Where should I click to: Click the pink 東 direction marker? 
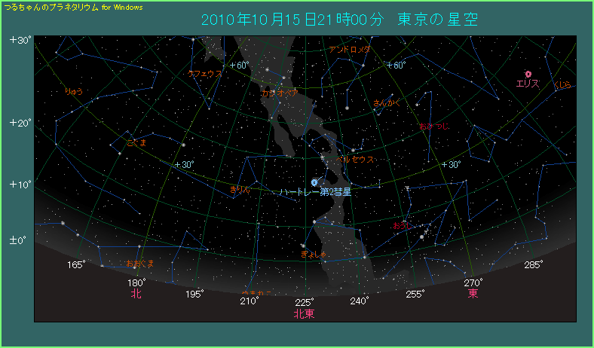(x=473, y=293)
